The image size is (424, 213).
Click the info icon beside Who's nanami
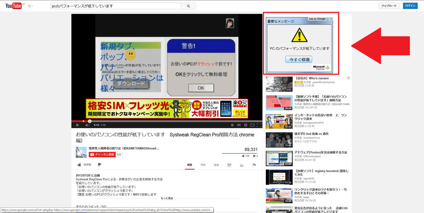(x=348, y=78)
